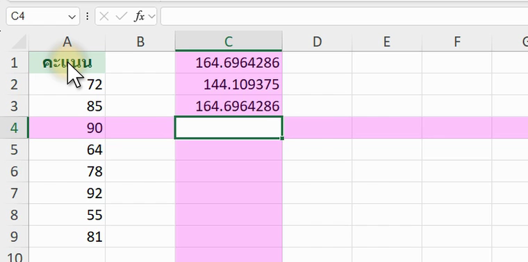Select cell A8 containing 55

pyautogui.click(x=67, y=215)
